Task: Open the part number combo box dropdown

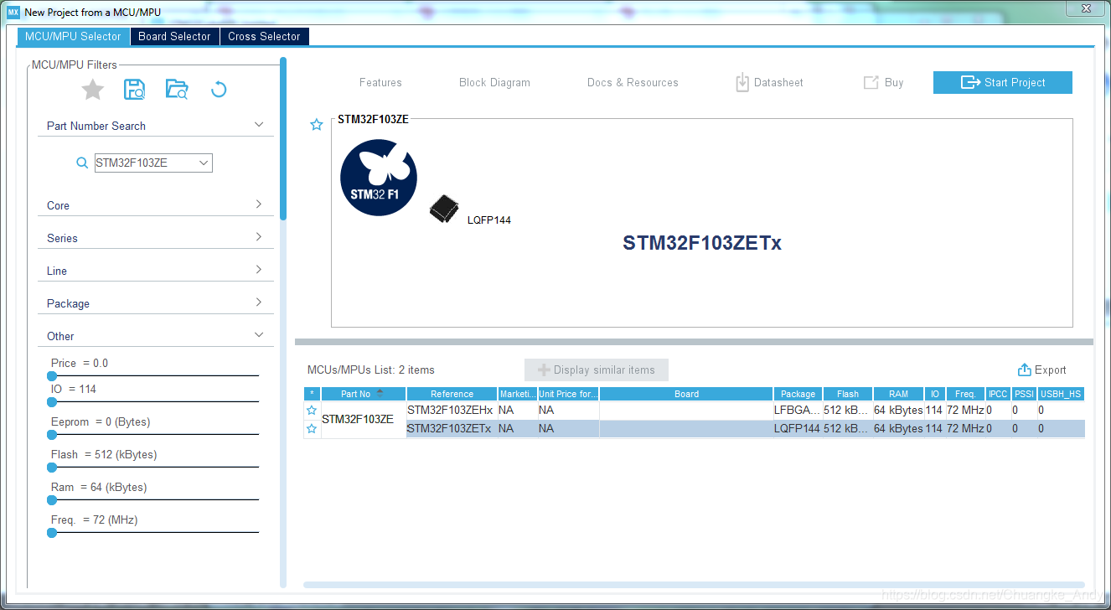Action: pyautogui.click(x=204, y=163)
